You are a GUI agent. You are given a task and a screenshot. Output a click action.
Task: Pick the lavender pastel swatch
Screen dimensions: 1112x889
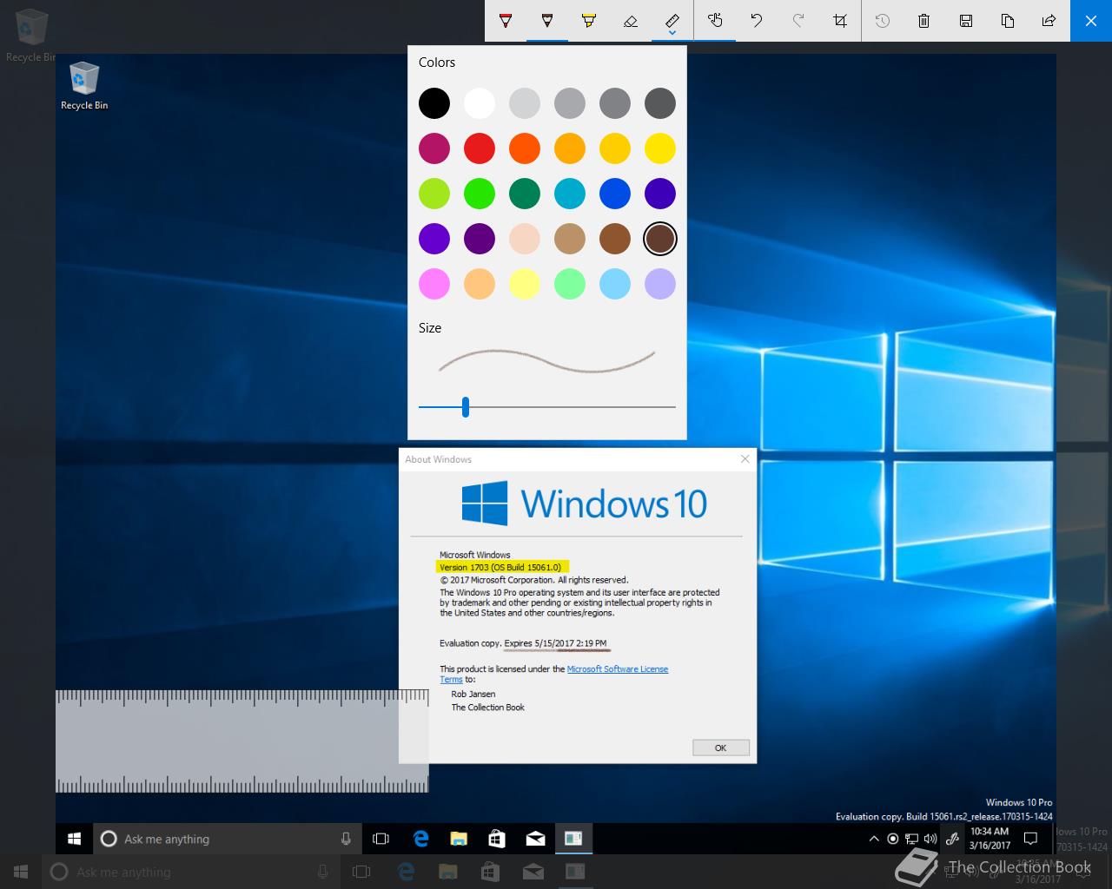click(660, 284)
